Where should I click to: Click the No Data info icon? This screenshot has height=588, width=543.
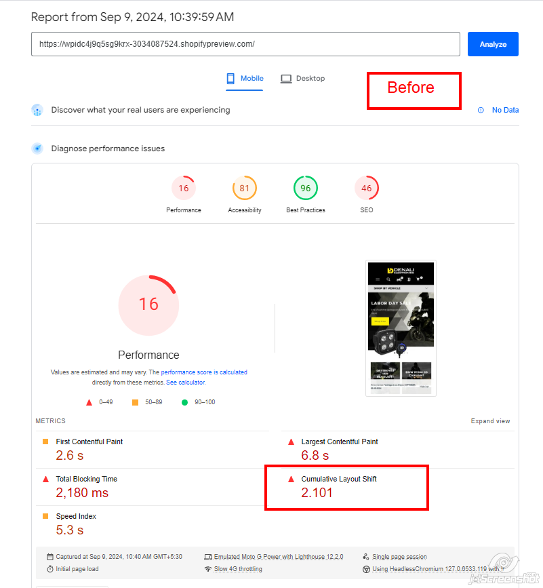(481, 110)
